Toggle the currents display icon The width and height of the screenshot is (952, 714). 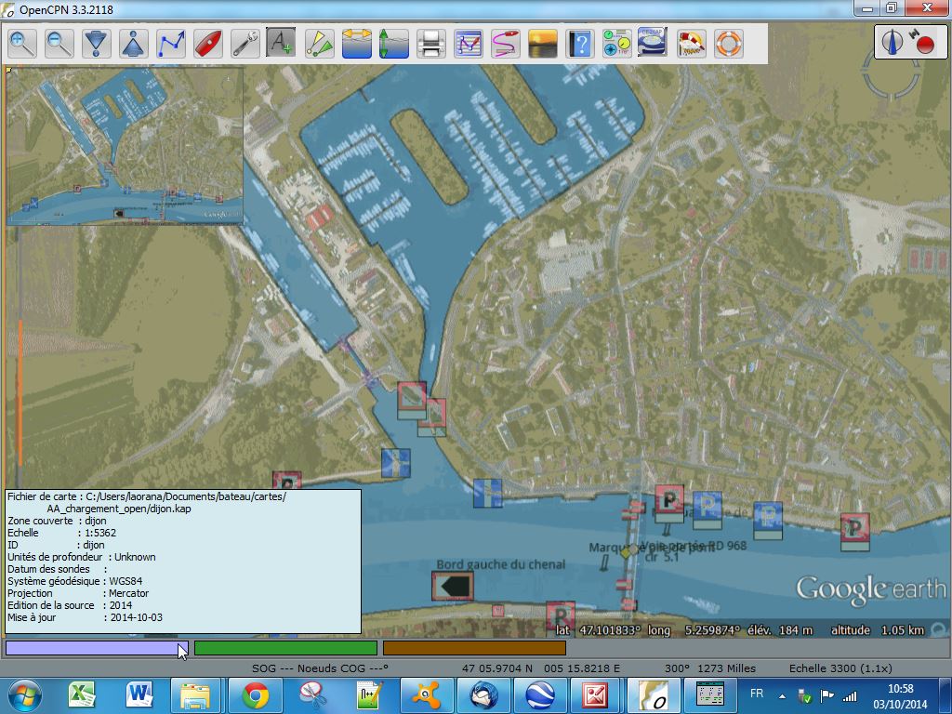356,44
